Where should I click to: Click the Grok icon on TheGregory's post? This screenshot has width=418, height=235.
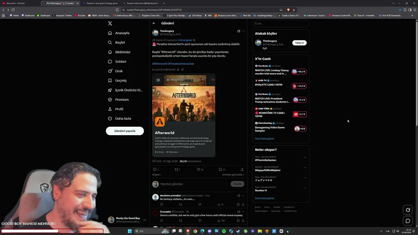click(x=239, y=31)
